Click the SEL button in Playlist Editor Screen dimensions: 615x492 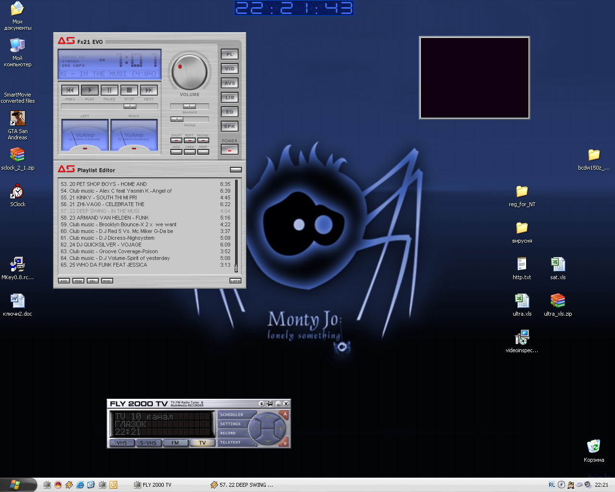click(93, 281)
